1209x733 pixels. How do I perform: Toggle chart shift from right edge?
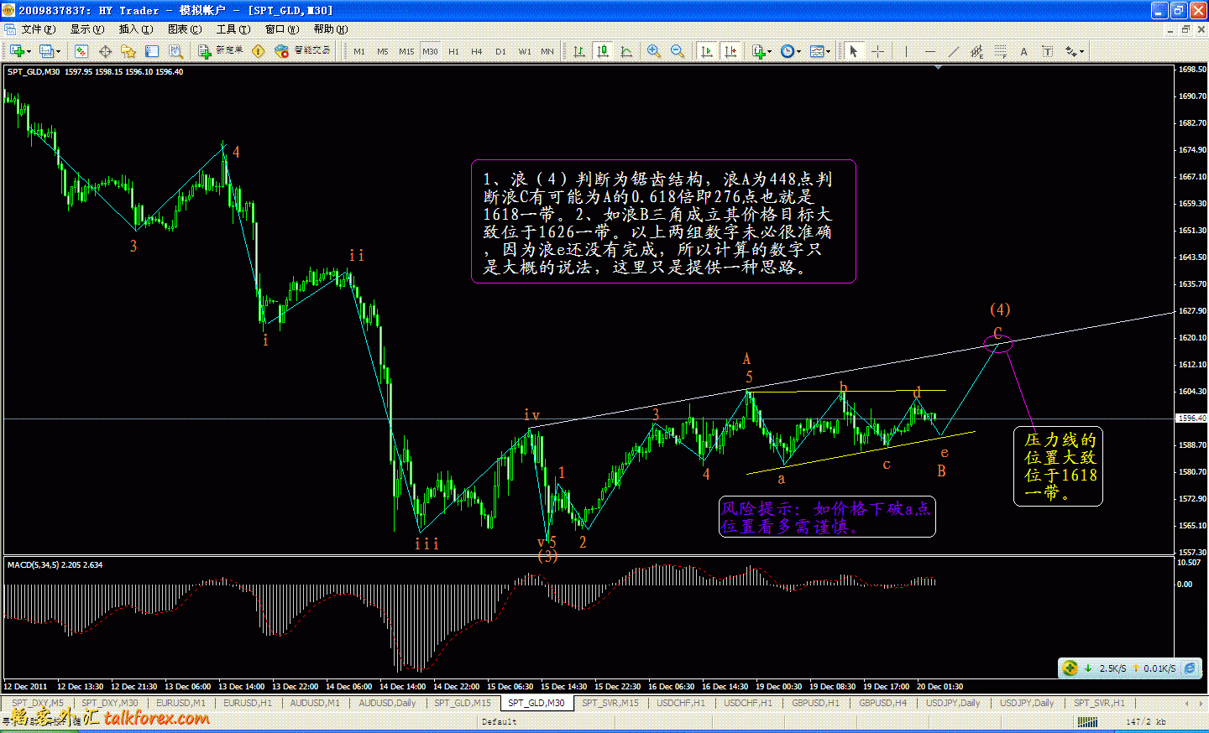[x=730, y=51]
